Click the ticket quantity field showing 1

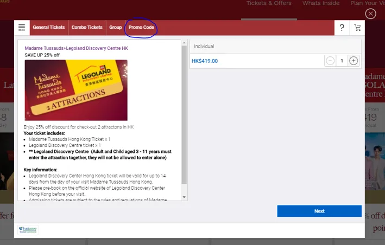(342, 61)
